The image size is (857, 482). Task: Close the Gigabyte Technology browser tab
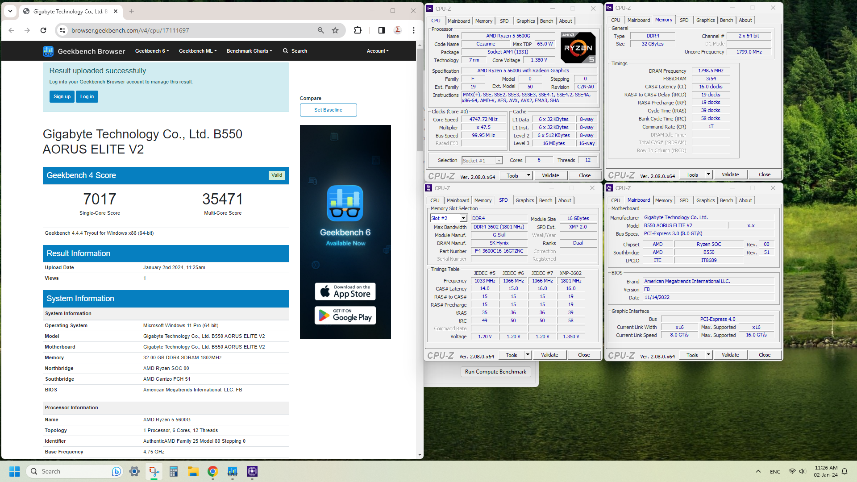coord(116,11)
